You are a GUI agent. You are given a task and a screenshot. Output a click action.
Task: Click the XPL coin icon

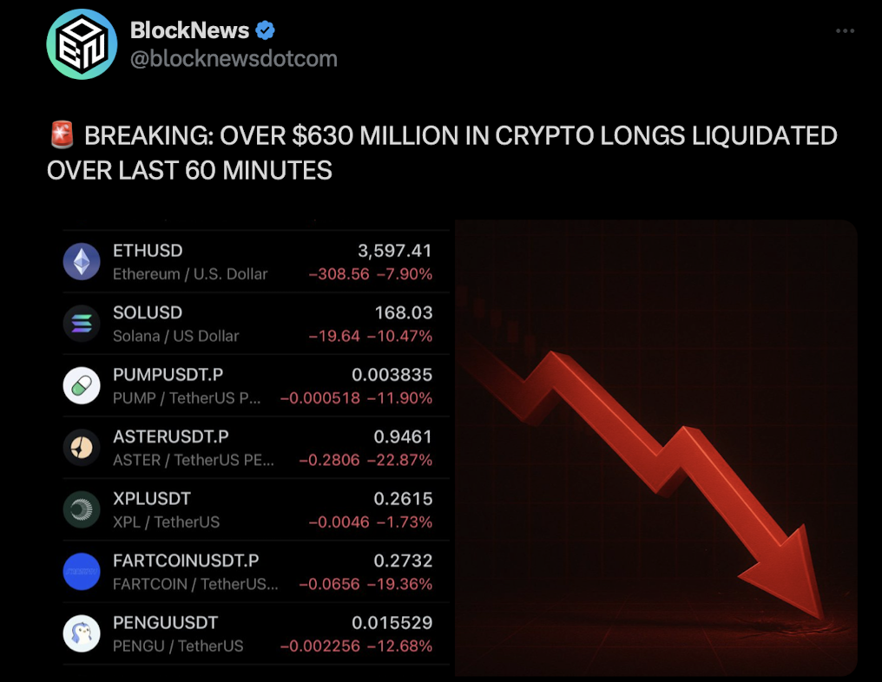click(x=82, y=510)
